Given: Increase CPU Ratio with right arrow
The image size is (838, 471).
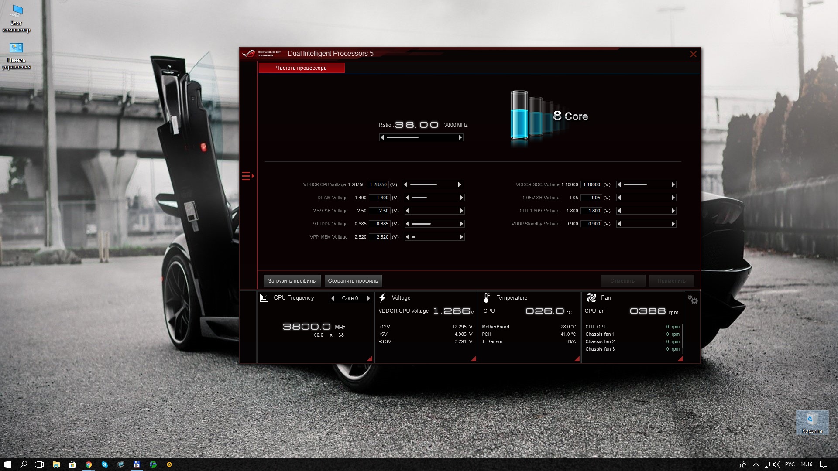Looking at the screenshot, I should pyautogui.click(x=460, y=137).
